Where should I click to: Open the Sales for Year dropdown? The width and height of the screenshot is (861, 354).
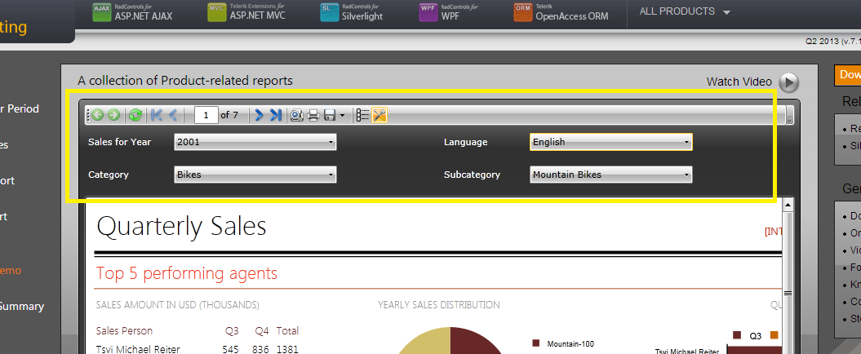[255, 142]
